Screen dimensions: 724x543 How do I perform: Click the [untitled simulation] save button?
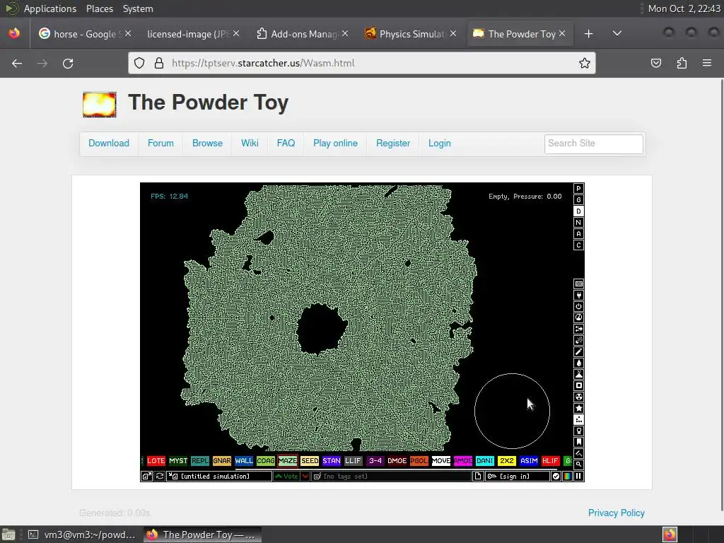point(219,476)
